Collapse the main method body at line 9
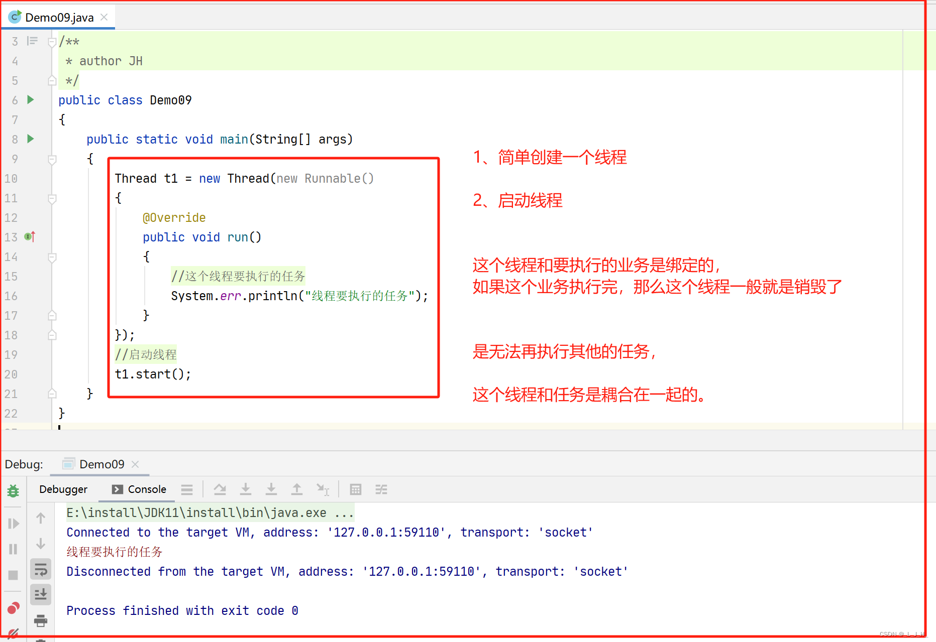The height and width of the screenshot is (642, 936). coord(52,160)
